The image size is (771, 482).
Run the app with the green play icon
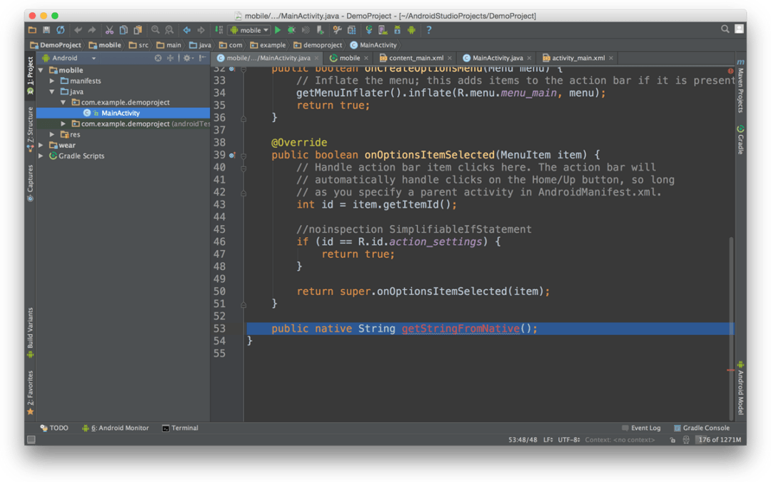click(x=278, y=30)
